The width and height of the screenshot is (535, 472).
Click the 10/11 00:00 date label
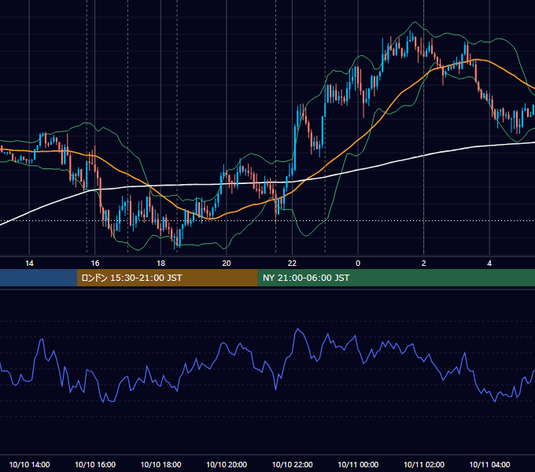point(358,464)
